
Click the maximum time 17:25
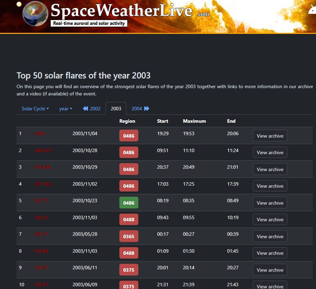click(189, 184)
